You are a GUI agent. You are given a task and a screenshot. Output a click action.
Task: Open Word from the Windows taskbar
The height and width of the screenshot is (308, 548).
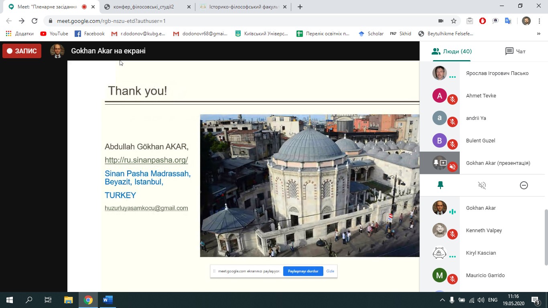pyautogui.click(x=108, y=300)
